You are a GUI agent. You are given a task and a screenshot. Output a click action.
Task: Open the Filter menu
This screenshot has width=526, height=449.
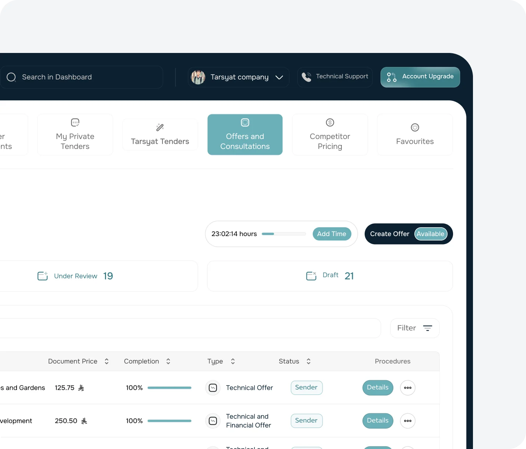(x=414, y=328)
